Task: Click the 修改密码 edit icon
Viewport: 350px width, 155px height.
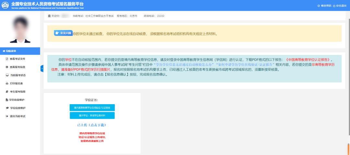Action: [319, 6]
